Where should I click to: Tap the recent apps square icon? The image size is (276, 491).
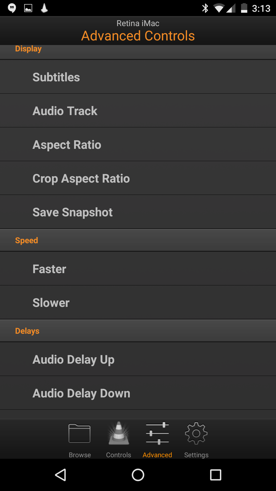click(215, 475)
